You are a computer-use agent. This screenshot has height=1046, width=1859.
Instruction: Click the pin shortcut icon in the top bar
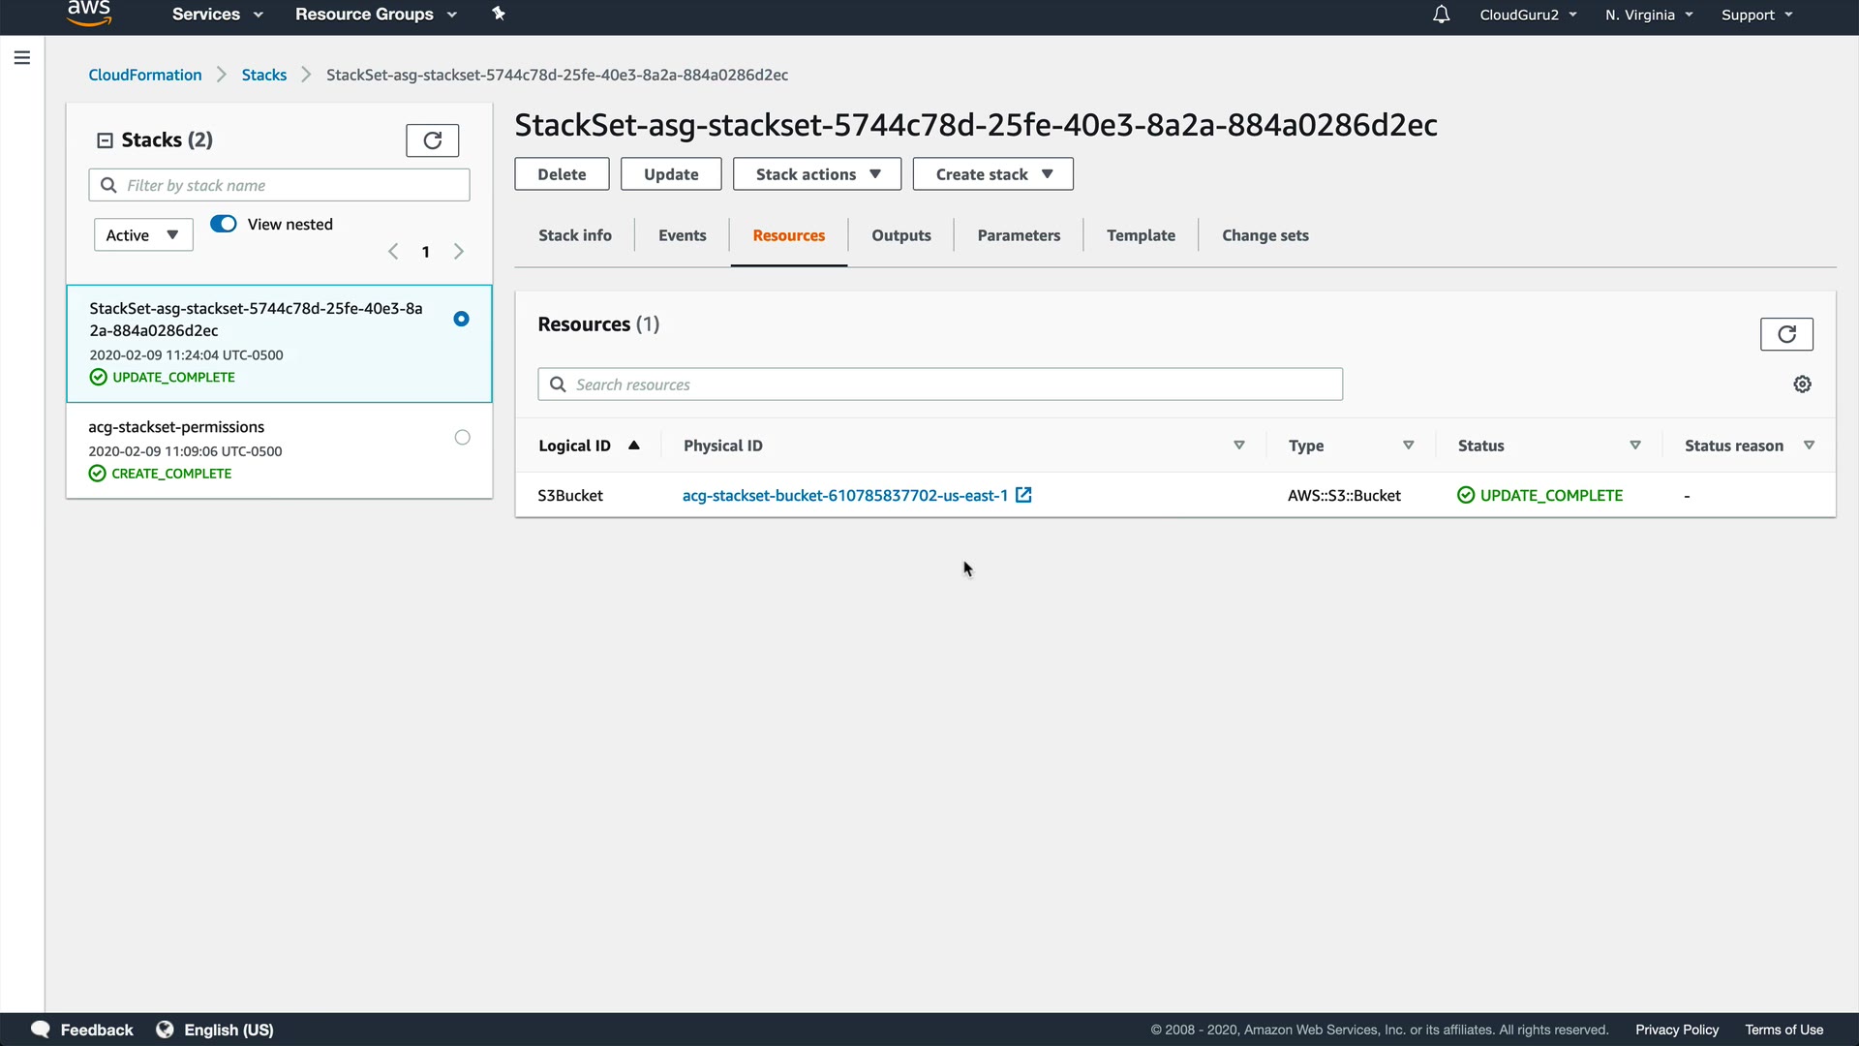coord(499,14)
